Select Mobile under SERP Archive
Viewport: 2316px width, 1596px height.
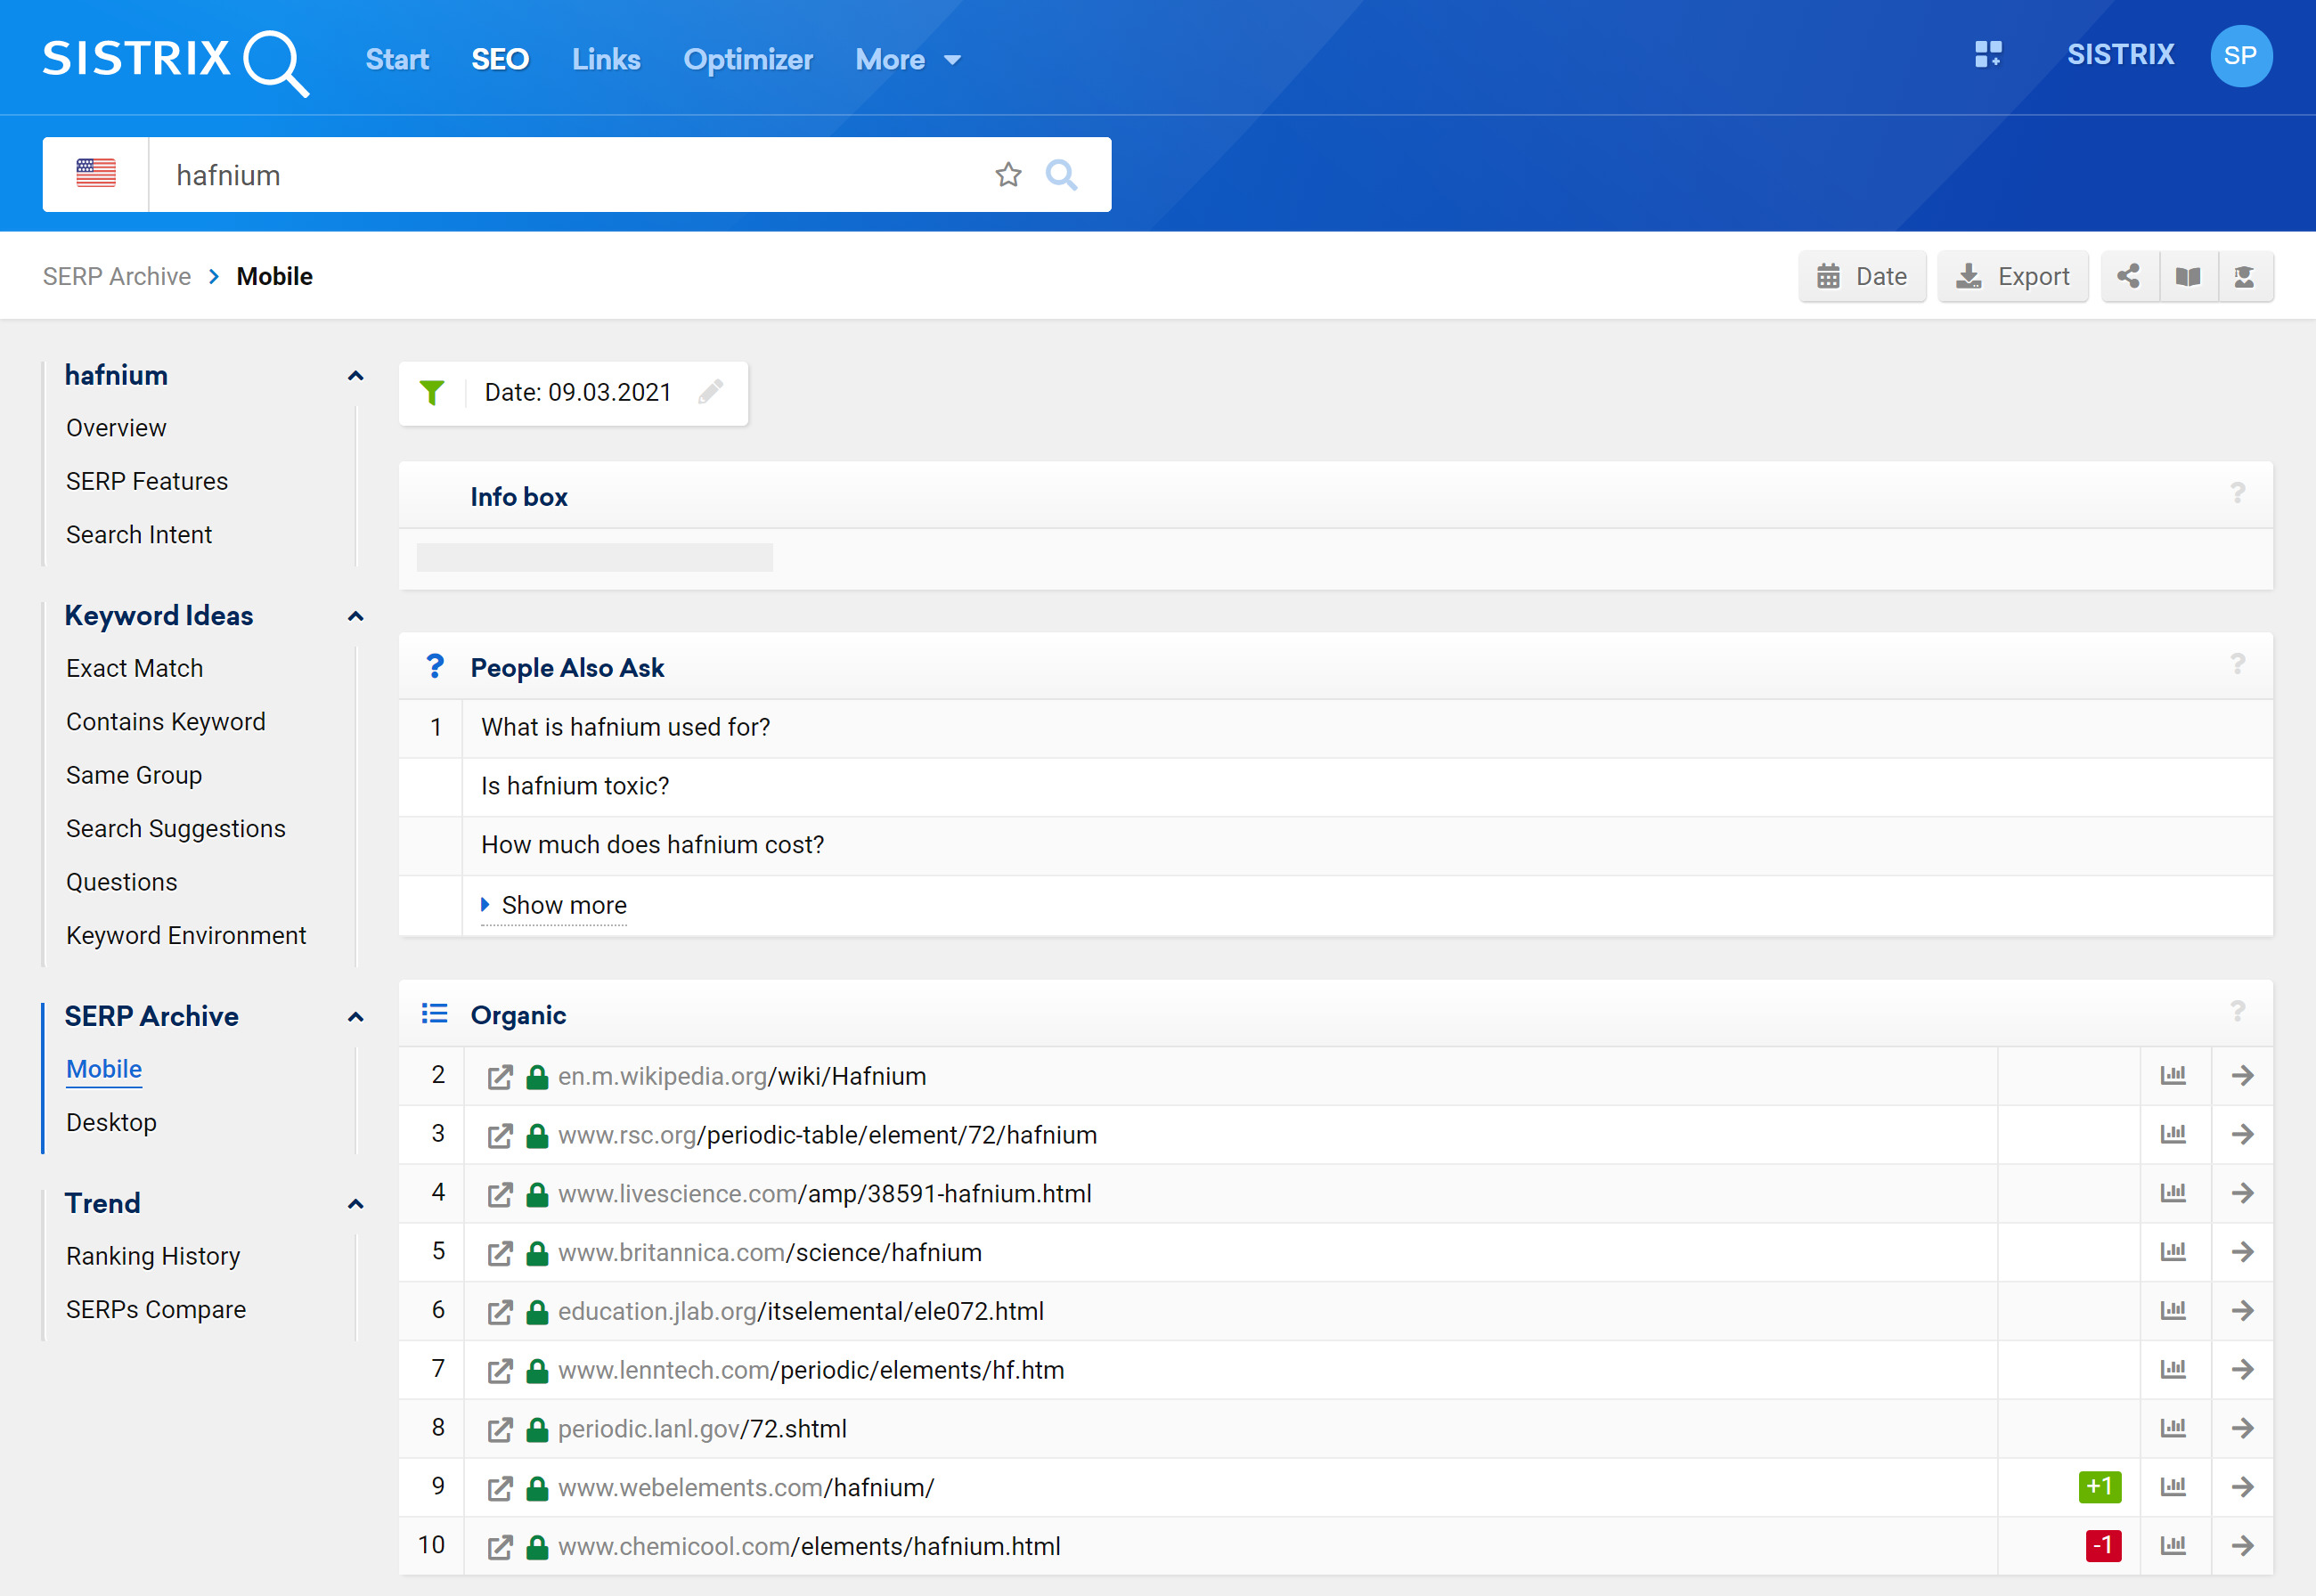(x=104, y=1069)
